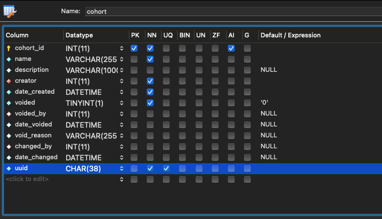
Task: Click the primary key icon beside cohort_id
Action: click(x=9, y=48)
